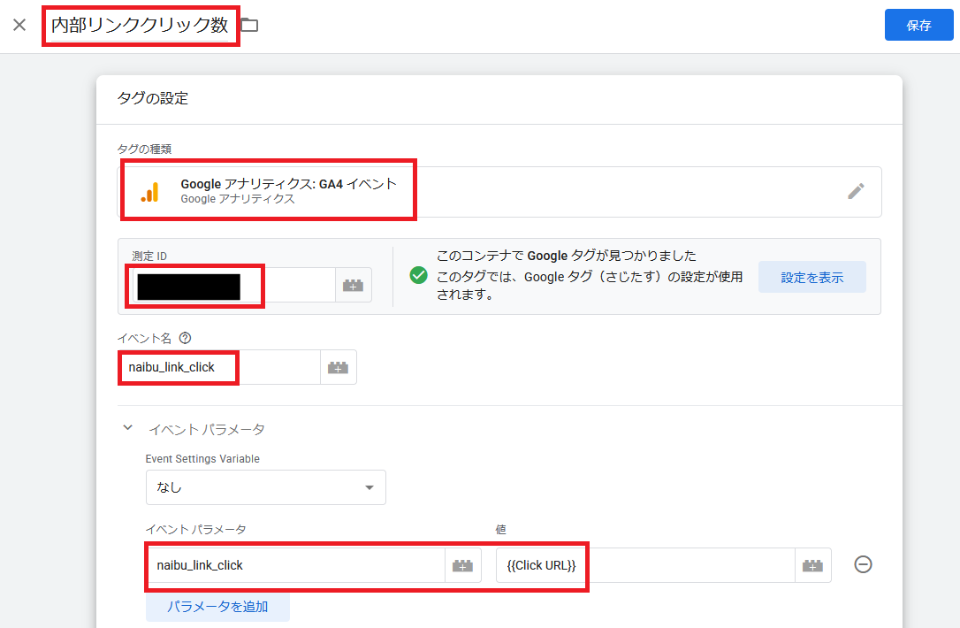Open the Event Settings Variable dropdown
Viewport: 960px width, 628px height.
(x=265, y=487)
